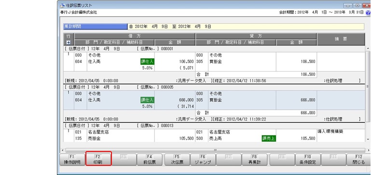386x175 pixels.
Task: Select the 課売上 tag in slip 000013
Action: [x=269, y=138]
